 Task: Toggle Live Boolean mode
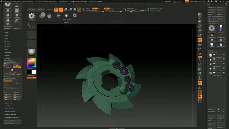pyautogui.click(x=49, y=10)
